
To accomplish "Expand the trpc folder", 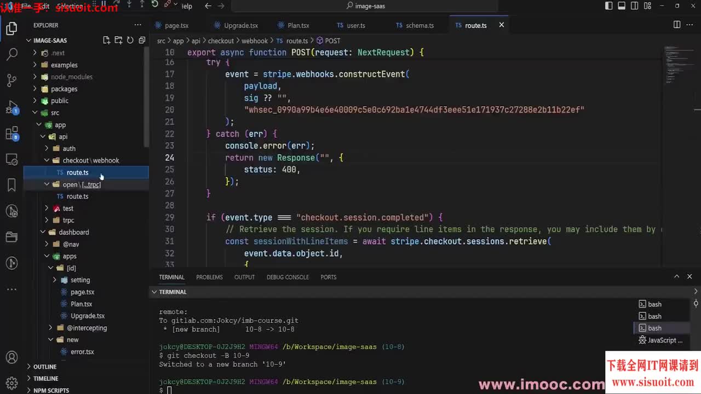I will (47, 220).
